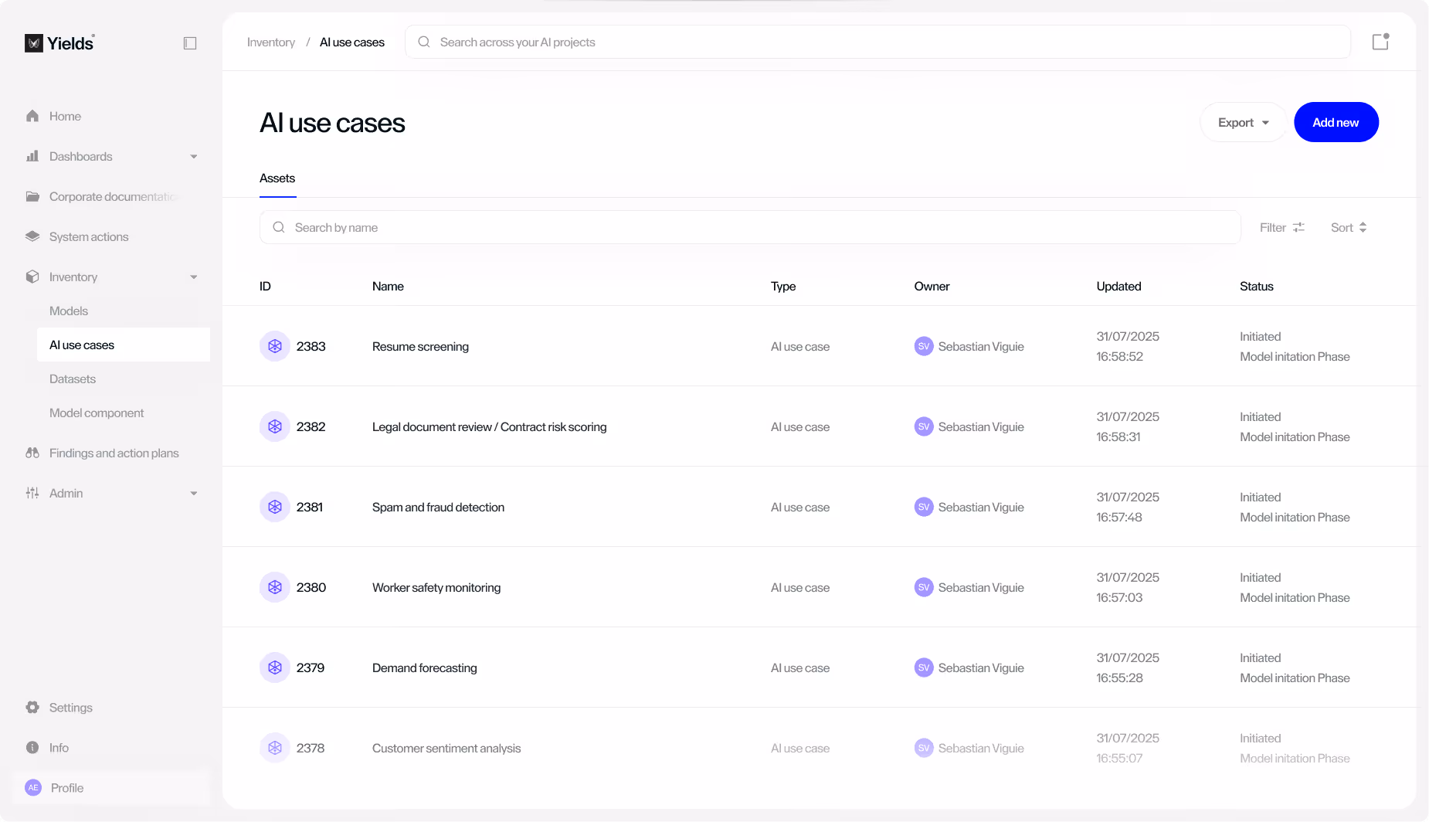
Task: Click the magnifier icon in Search by name
Action: pos(279,227)
